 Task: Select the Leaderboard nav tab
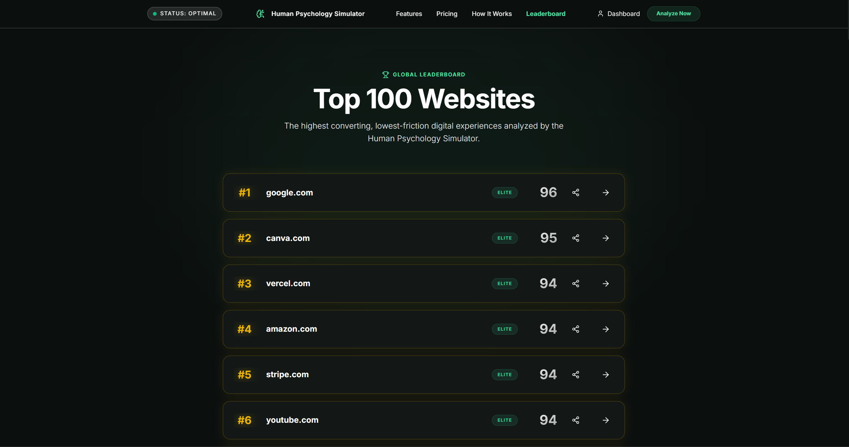click(545, 14)
